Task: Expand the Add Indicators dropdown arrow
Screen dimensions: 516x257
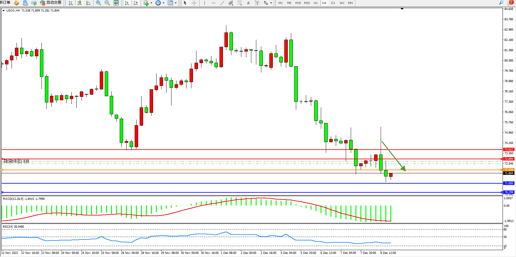Action: 151,3
